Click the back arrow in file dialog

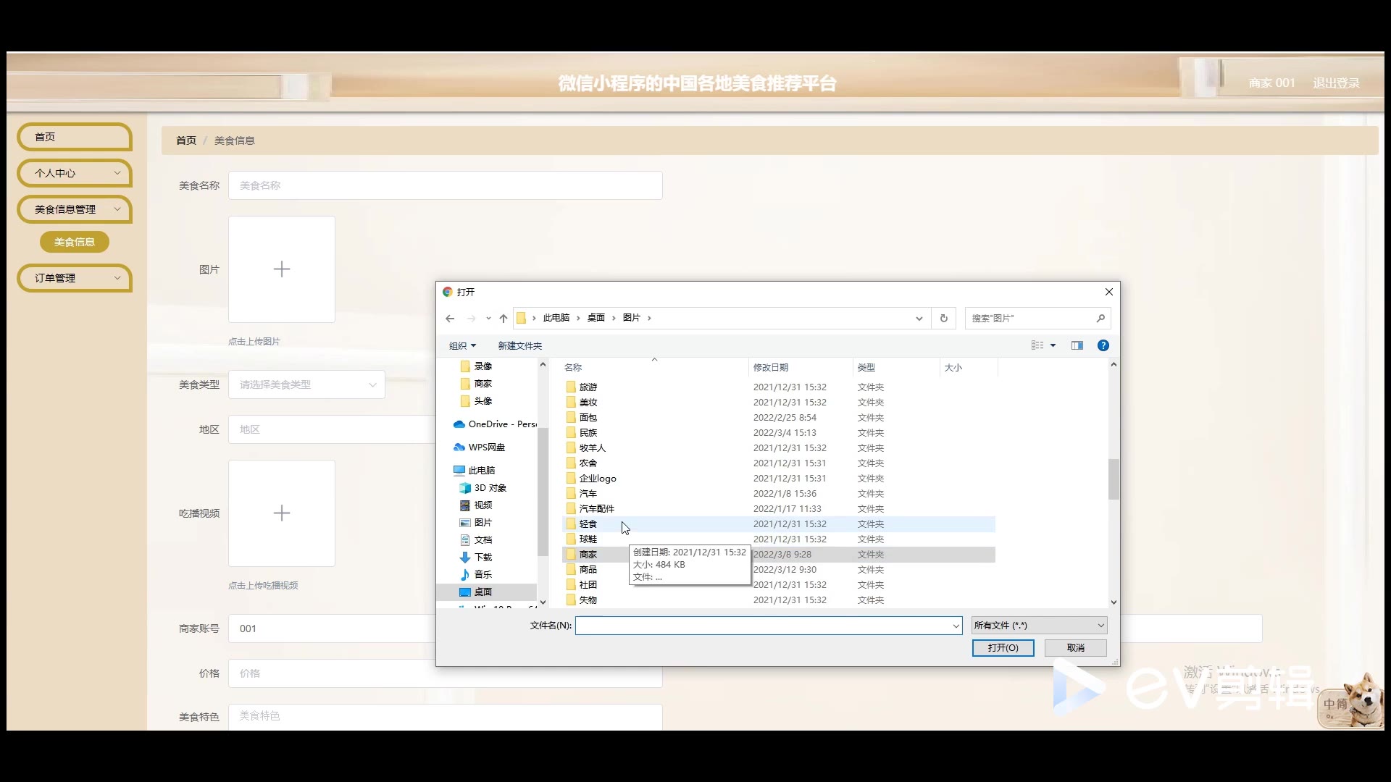(x=450, y=319)
